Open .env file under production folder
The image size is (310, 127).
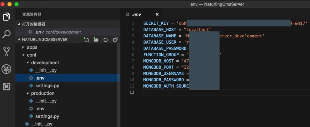[x=68, y=109]
